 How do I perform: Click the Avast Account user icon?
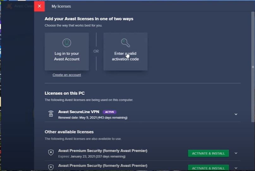(67, 43)
